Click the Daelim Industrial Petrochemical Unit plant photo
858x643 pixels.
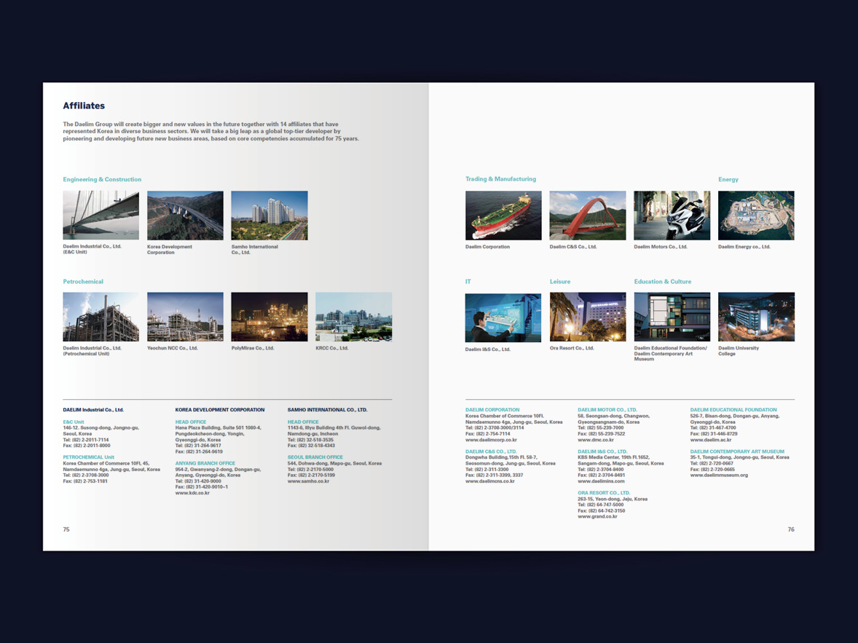(x=101, y=317)
